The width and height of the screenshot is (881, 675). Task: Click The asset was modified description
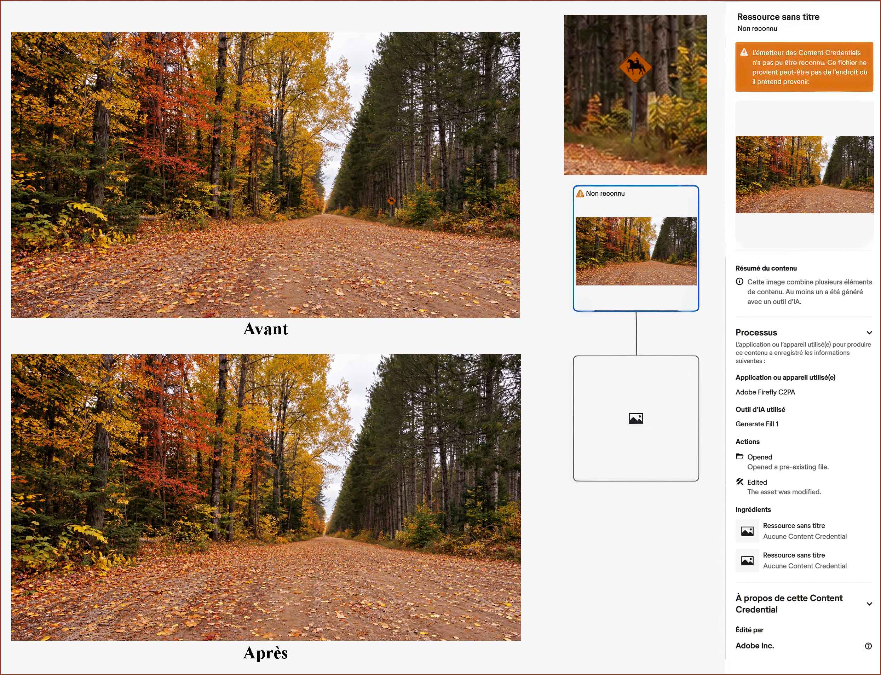784,492
